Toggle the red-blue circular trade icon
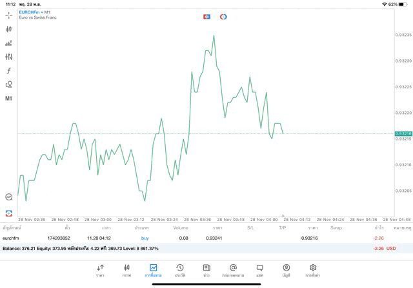The height and width of the screenshot is (288, 413). [223, 16]
